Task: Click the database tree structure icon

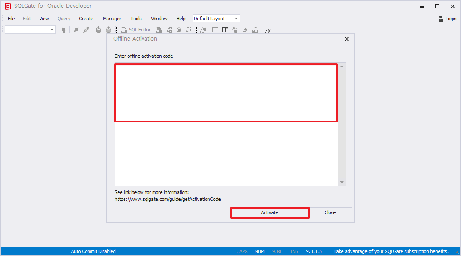Action: click(203, 30)
